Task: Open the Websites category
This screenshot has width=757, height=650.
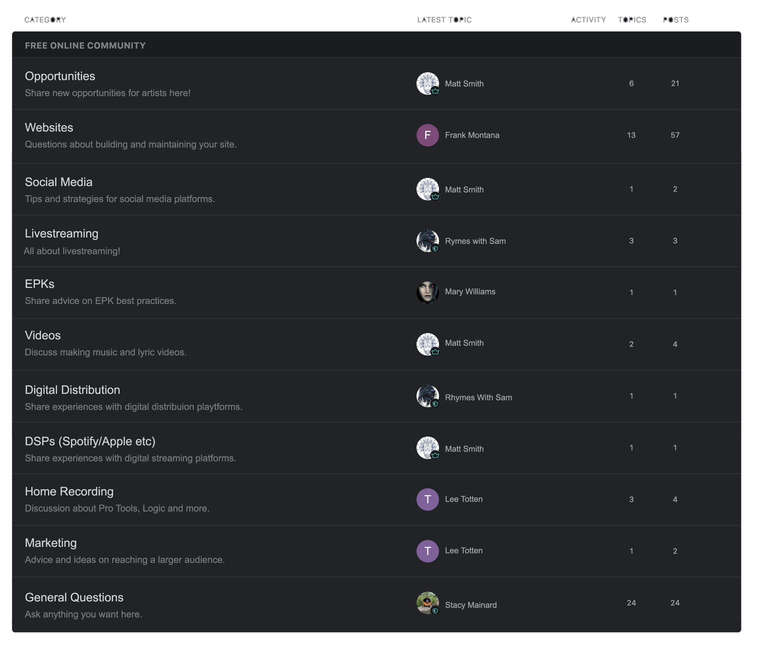Action: pyautogui.click(x=49, y=127)
